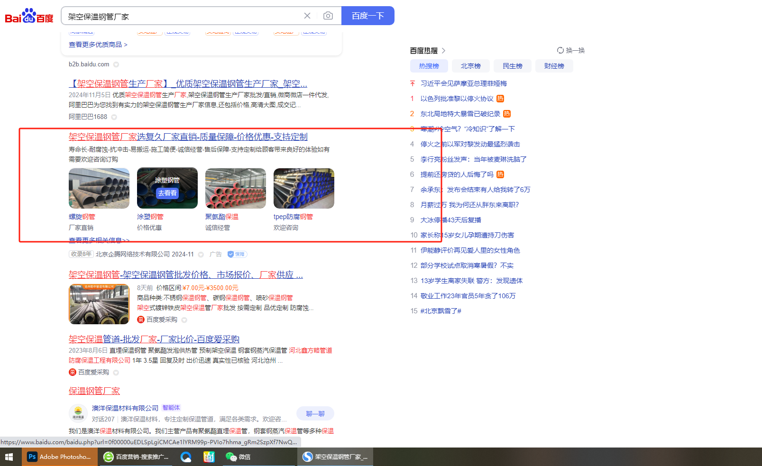Viewport: 762px width, 466px height.
Task: Expand 百度热搜 chevron
Action: [x=444, y=51]
